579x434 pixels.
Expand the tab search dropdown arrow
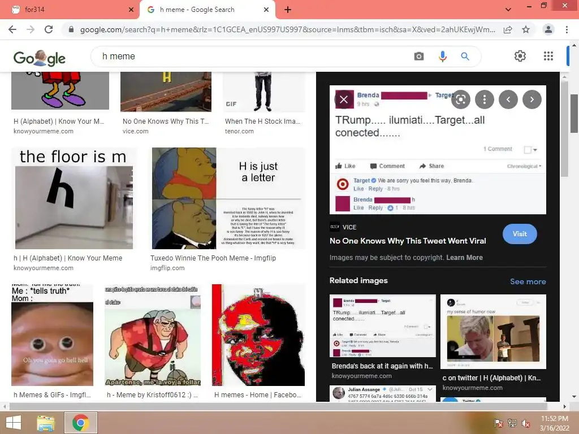[508, 10]
